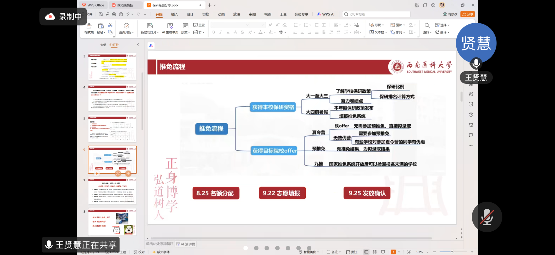Click the orange 分享 share button
This screenshot has width=555, height=255.
[x=467, y=14]
